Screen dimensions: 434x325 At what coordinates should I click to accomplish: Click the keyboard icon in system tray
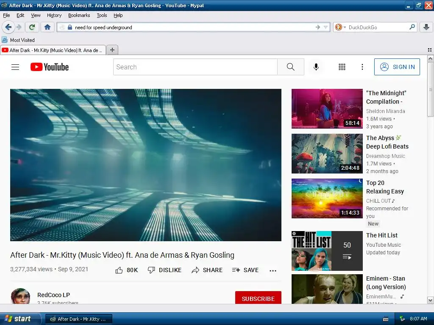(386, 319)
